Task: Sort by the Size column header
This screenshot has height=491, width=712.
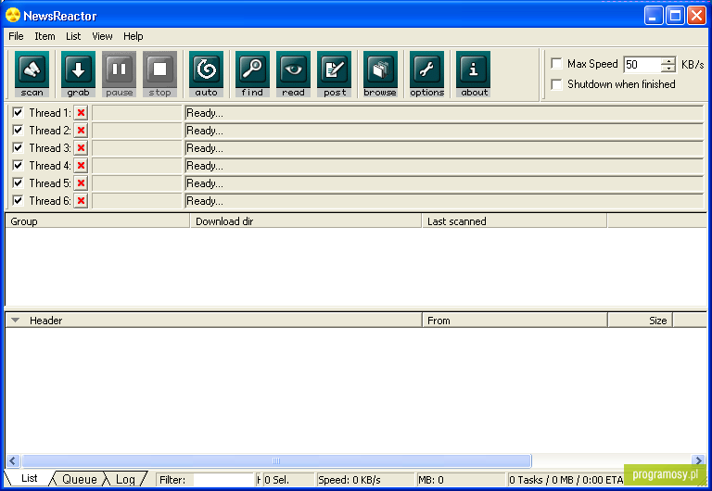Action: 640,321
